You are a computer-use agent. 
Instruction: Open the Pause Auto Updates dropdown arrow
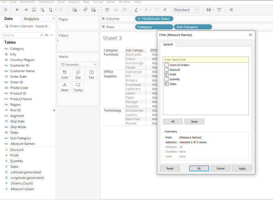pyautogui.click(x=56, y=10)
